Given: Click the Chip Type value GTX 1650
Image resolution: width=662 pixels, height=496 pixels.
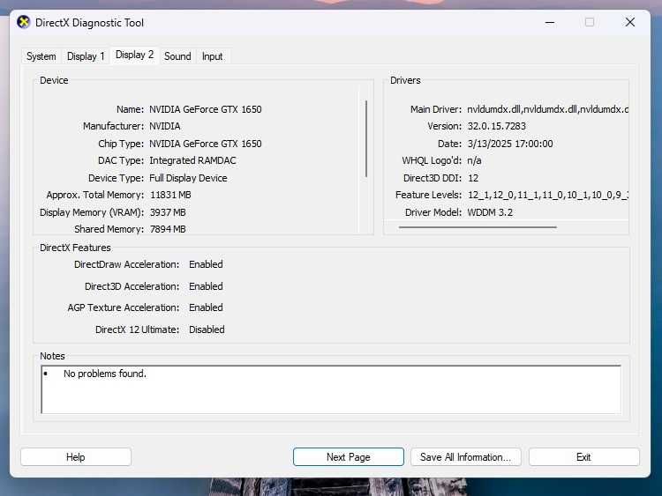Looking at the screenshot, I should tap(206, 144).
